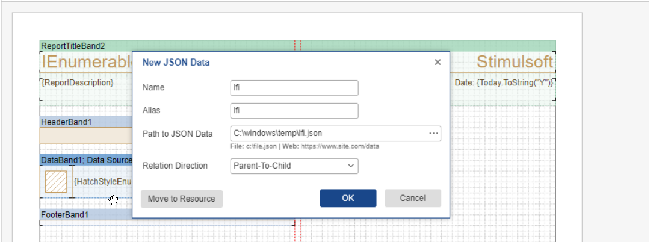Close the New JSON Data dialog

438,62
